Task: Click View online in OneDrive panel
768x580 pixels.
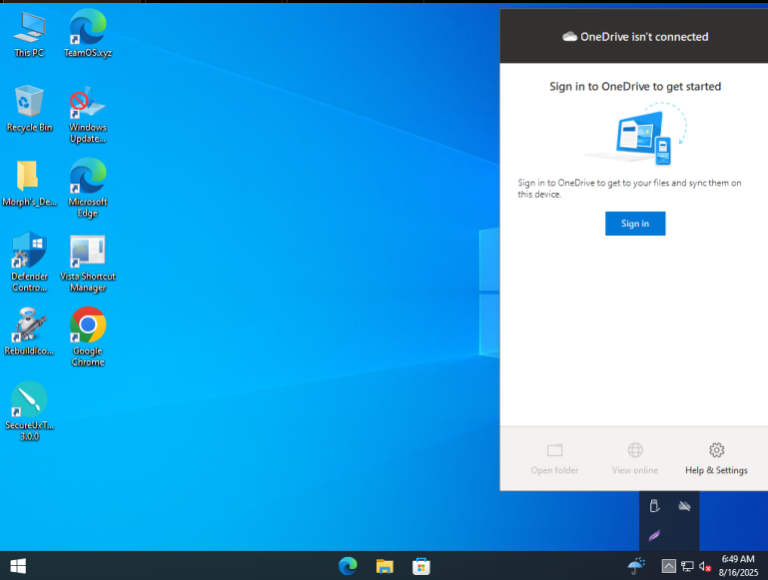Action: pos(635,458)
